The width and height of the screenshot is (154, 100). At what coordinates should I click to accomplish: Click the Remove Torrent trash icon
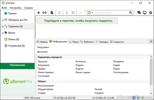[60, 12]
